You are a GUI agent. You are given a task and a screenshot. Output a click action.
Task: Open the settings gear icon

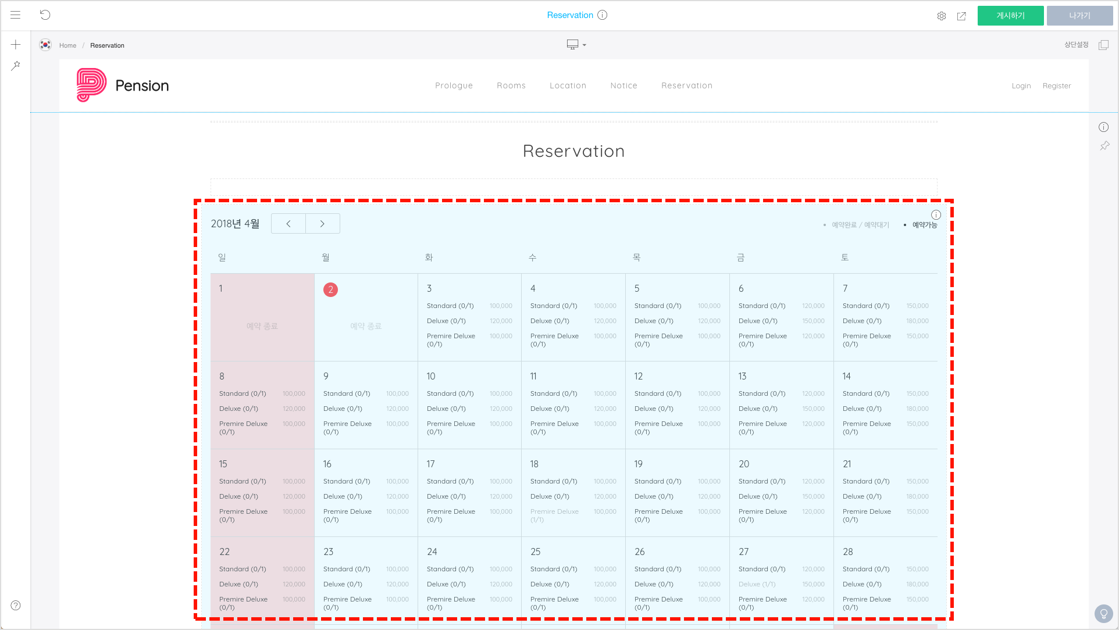(x=941, y=16)
